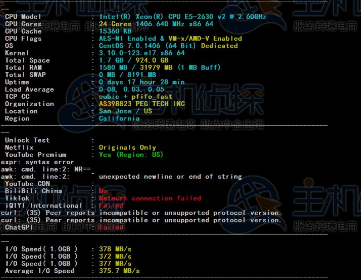The image size is (361, 280).
Task: Click Total Space value '1.7 GB / 924.0 GB'
Action: pos(134,60)
